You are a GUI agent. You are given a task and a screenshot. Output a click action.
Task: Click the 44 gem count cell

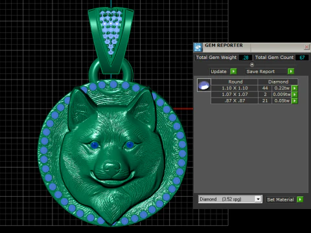pyautogui.click(x=265, y=88)
